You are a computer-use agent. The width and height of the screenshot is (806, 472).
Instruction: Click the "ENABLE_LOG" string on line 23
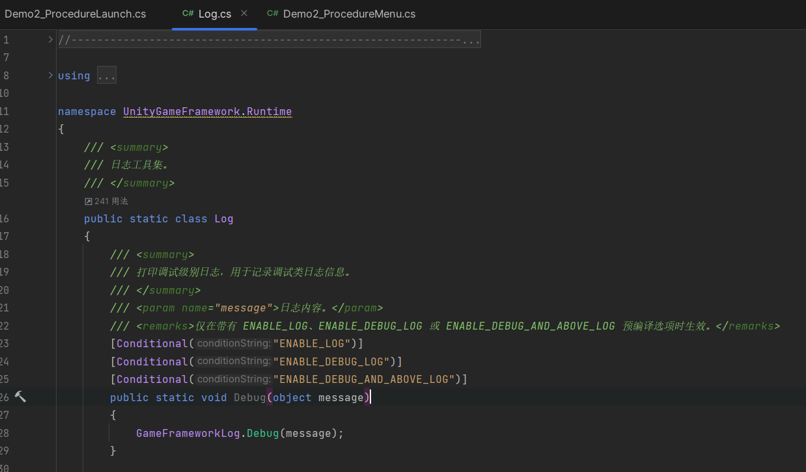(x=312, y=343)
